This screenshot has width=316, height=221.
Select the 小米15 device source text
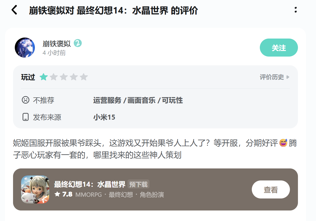coord(104,117)
